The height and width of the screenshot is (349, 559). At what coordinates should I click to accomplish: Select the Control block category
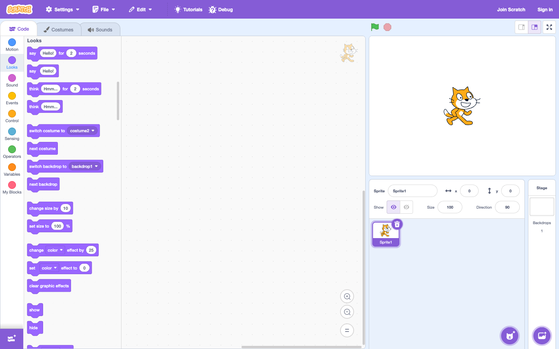click(x=12, y=116)
